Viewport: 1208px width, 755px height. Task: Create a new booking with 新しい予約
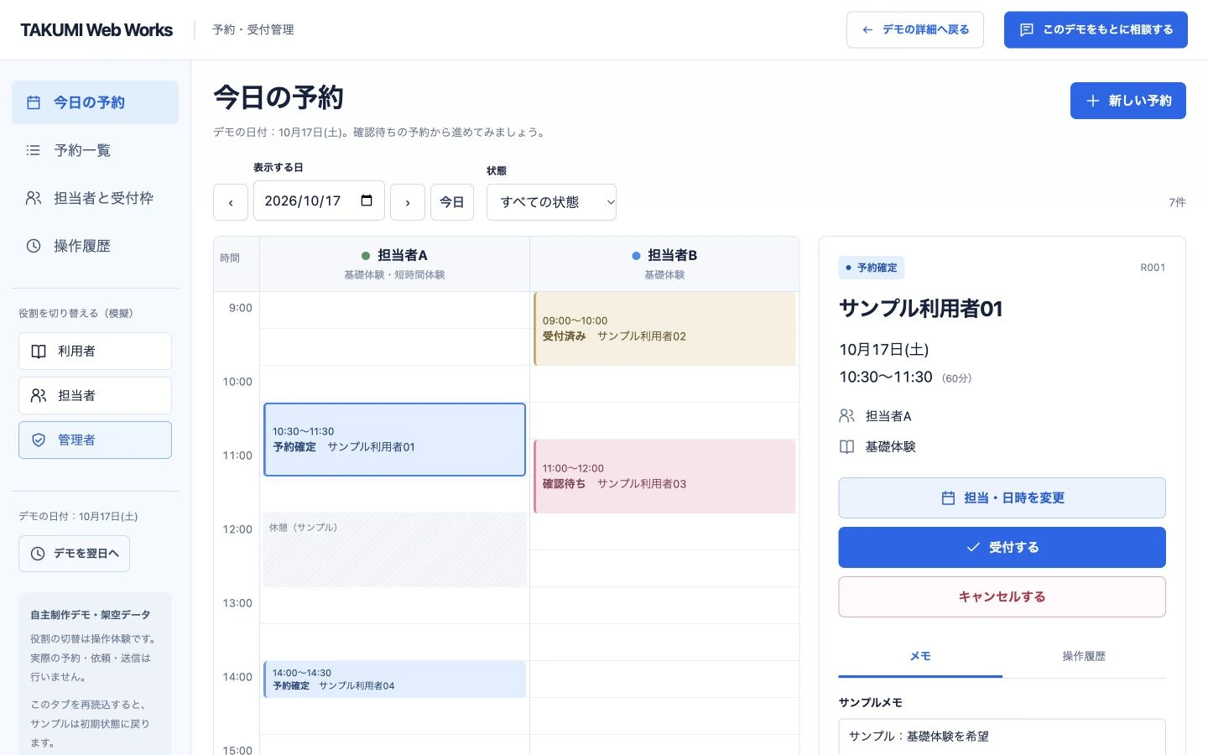(1127, 101)
